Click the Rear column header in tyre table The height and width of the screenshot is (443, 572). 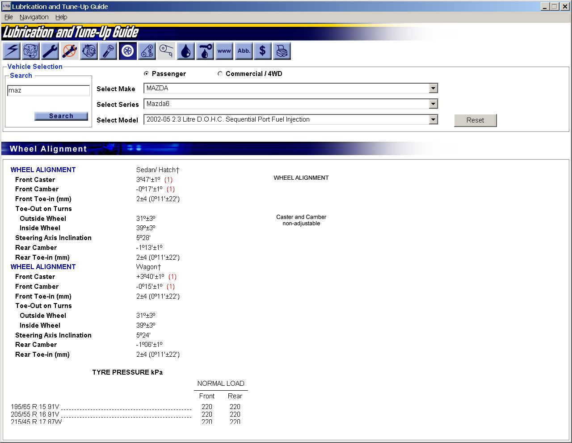pyautogui.click(x=235, y=396)
